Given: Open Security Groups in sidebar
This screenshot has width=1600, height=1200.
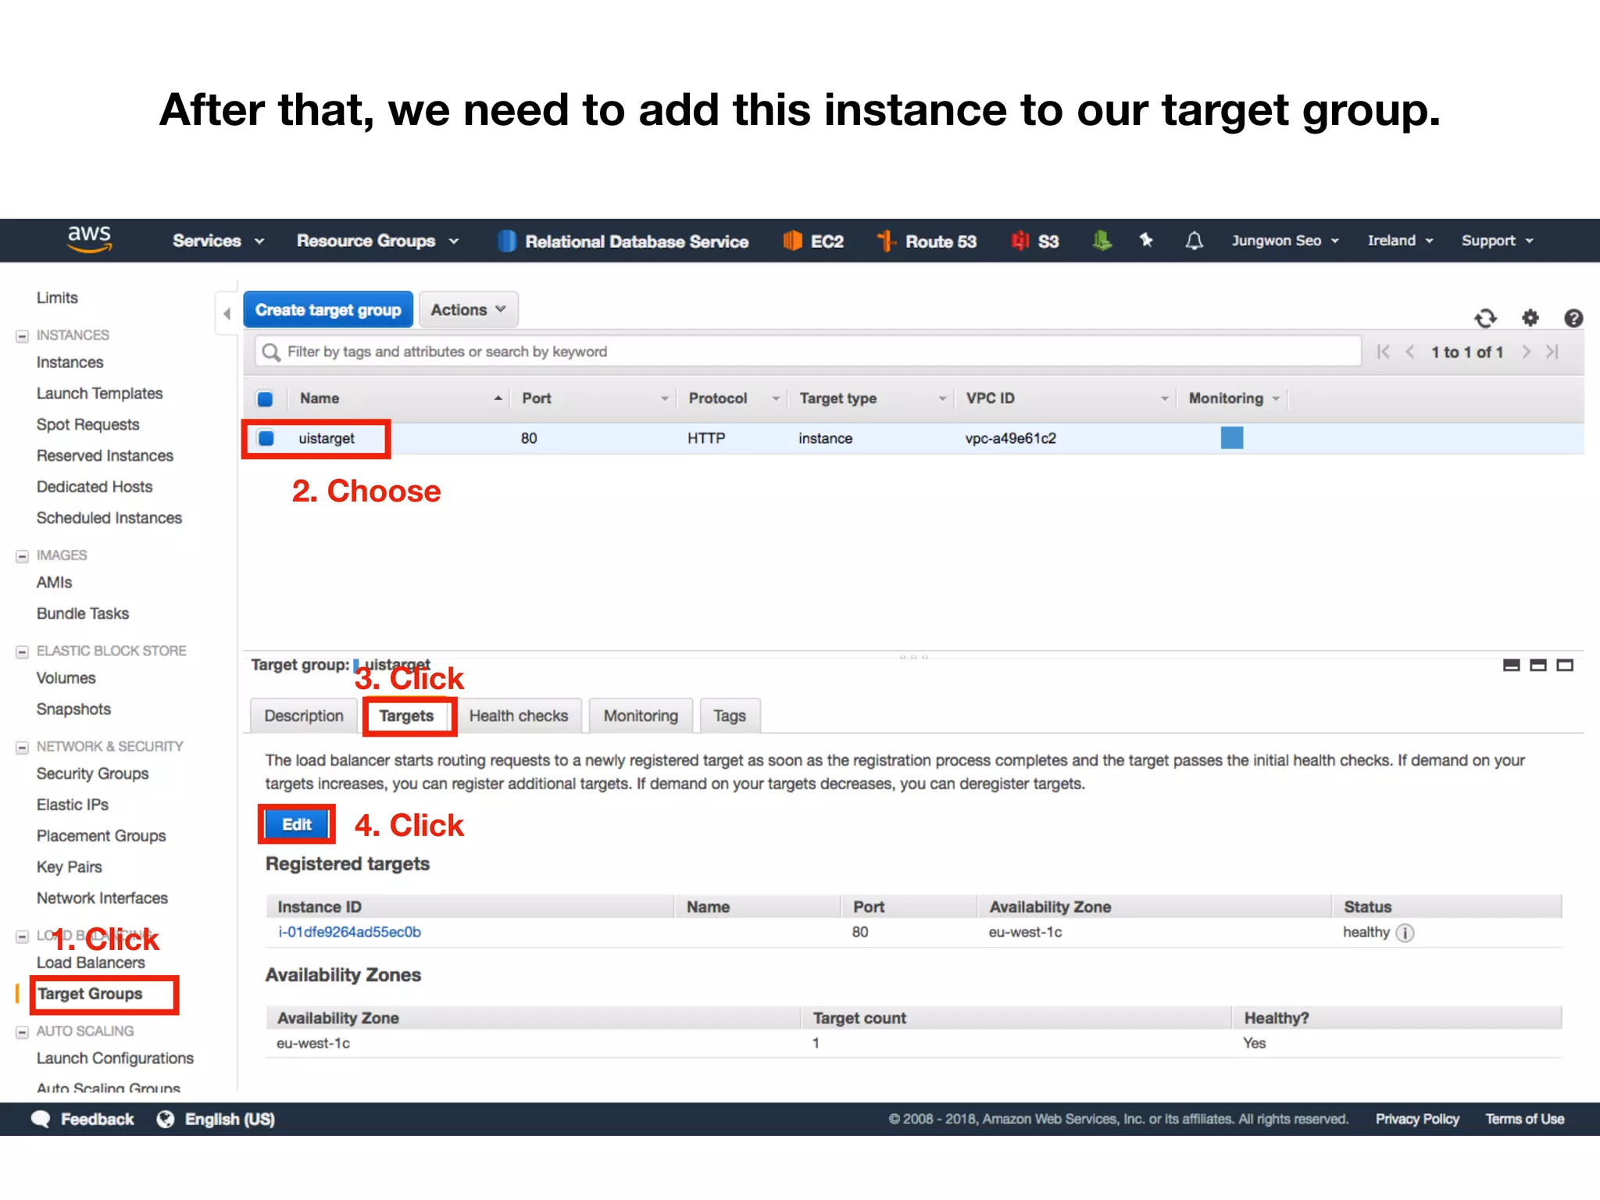Looking at the screenshot, I should 92,774.
